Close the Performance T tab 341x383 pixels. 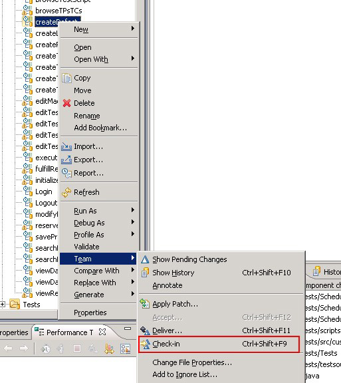click(x=102, y=332)
